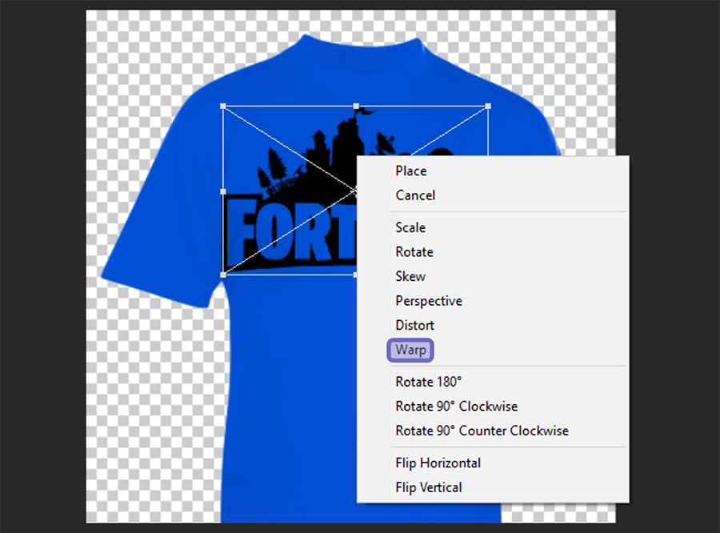Click the bottom-left transform handle

(223, 275)
